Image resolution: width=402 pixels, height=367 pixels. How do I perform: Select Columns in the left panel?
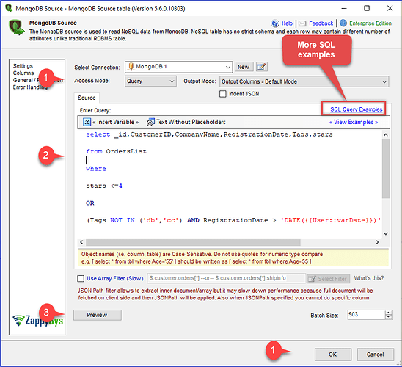click(x=23, y=73)
